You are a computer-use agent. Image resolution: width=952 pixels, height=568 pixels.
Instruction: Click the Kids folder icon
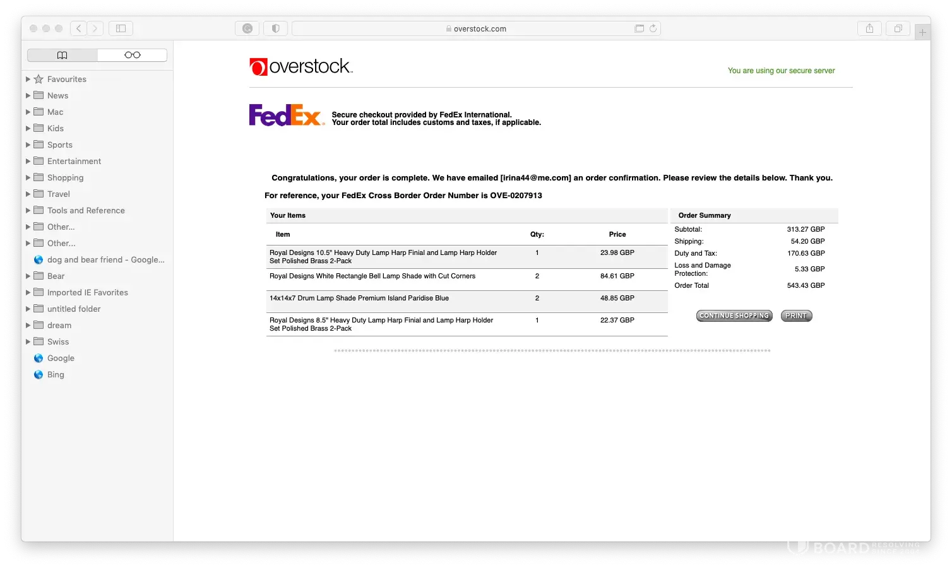tap(39, 128)
